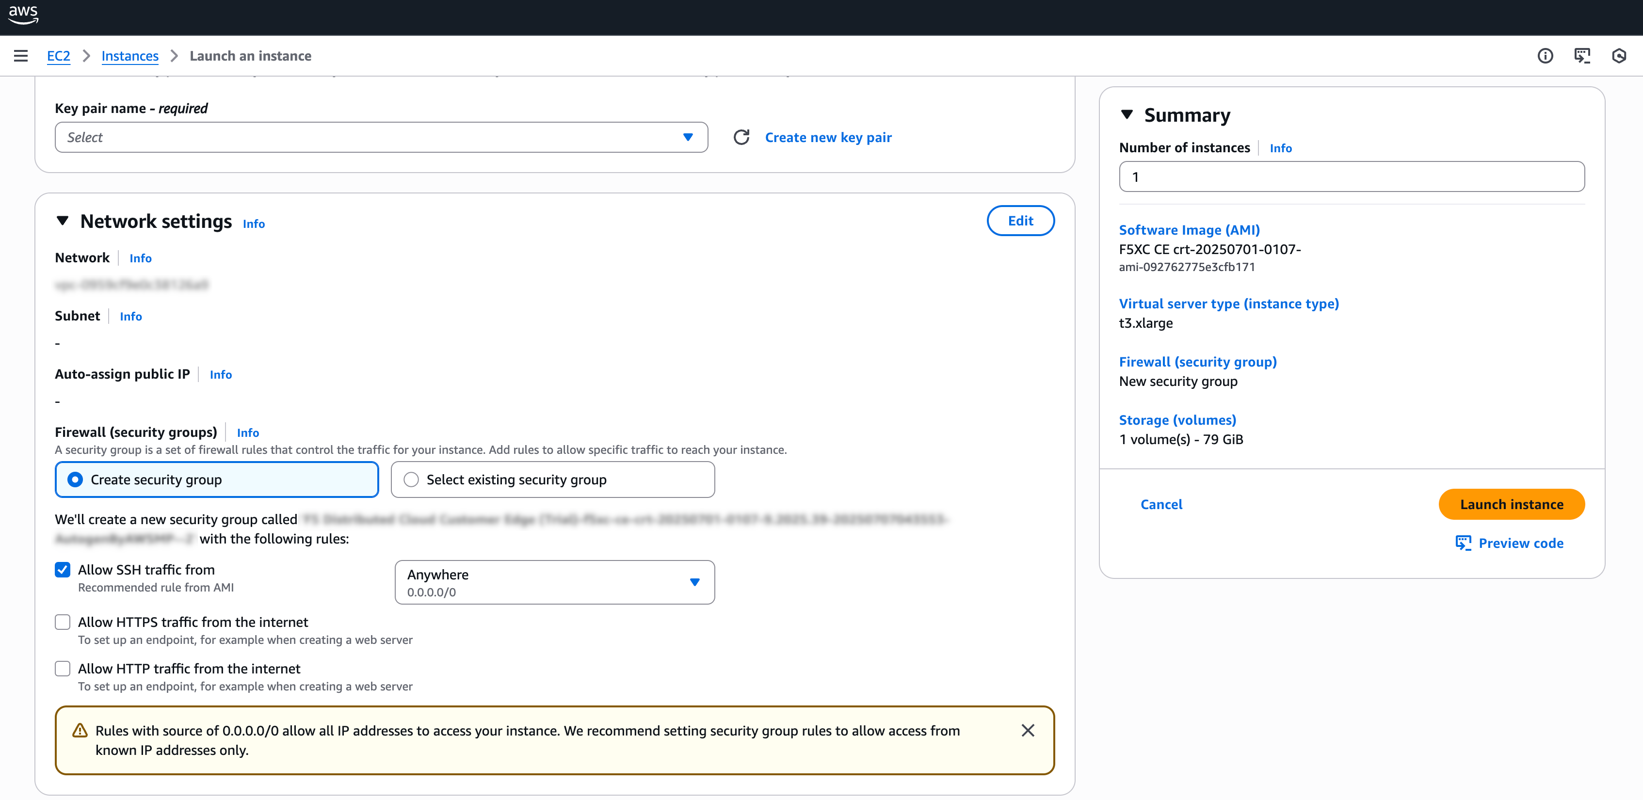
Task: Collapse the Network settings section
Action: [63, 221]
